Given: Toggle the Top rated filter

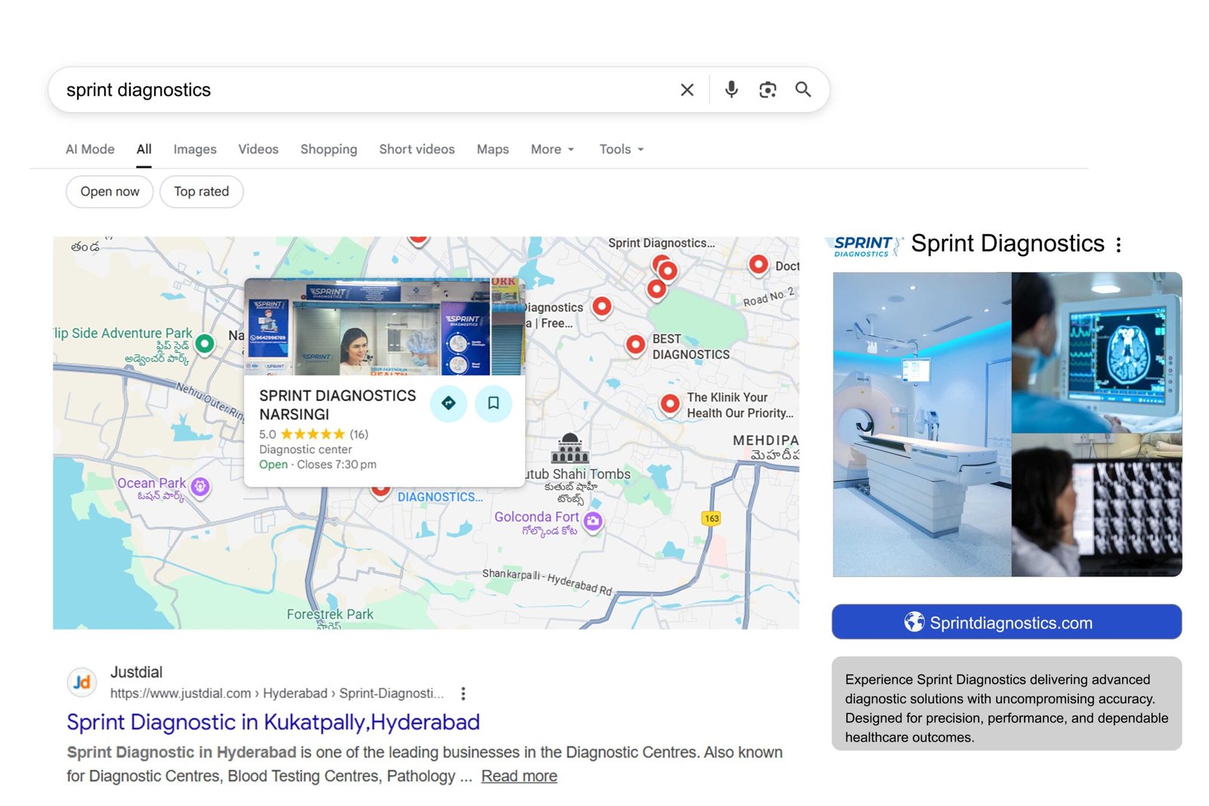Looking at the screenshot, I should (x=201, y=192).
